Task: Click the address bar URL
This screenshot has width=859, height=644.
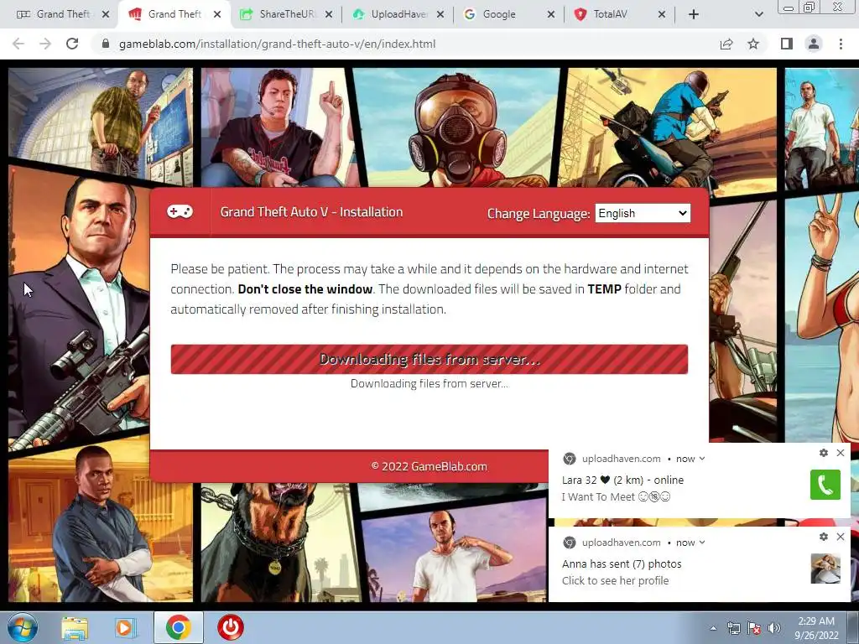Action: point(277,44)
